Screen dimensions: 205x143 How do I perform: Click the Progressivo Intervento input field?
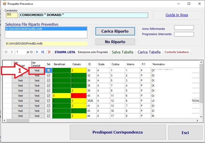(x=184, y=34)
